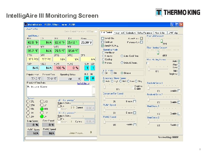206x154 pixels.
Task: Click the Heat Servo 2 slider
Action: pyautogui.click(x=148, y=122)
